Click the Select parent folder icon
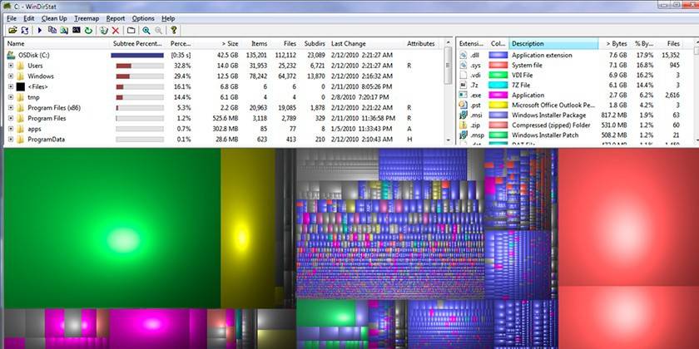Image resolution: width=699 pixels, height=349 pixels. click(131, 30)
